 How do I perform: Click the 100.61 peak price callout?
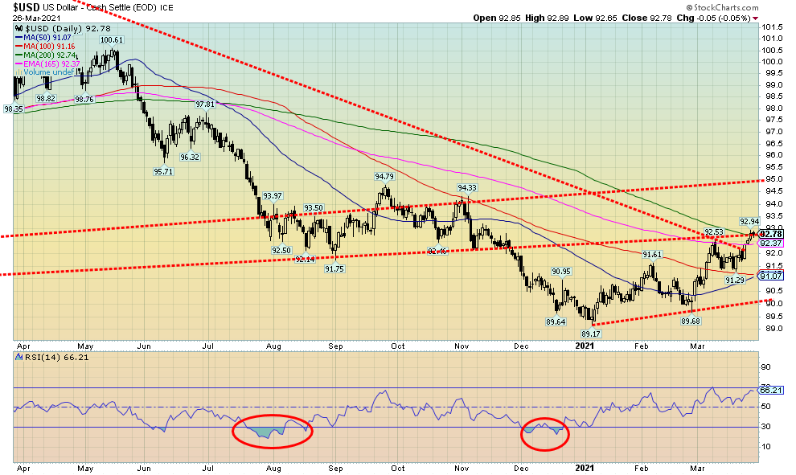111,39
